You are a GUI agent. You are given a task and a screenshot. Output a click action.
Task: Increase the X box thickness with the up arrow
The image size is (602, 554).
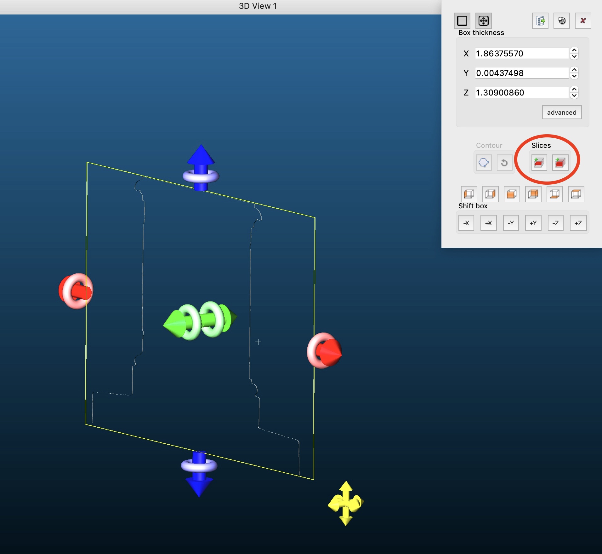[x=574, y=50]
